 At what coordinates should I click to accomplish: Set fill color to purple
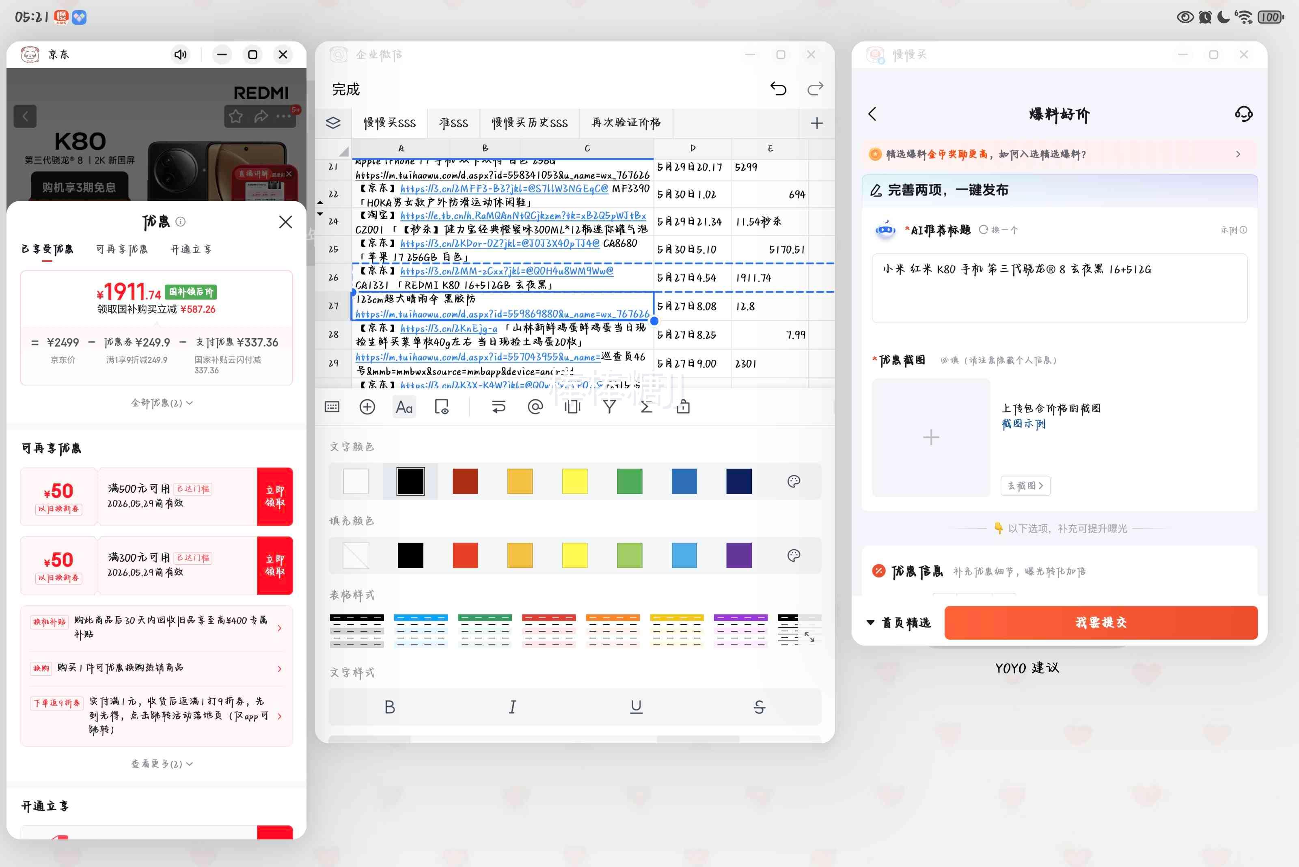coord(739,556)
